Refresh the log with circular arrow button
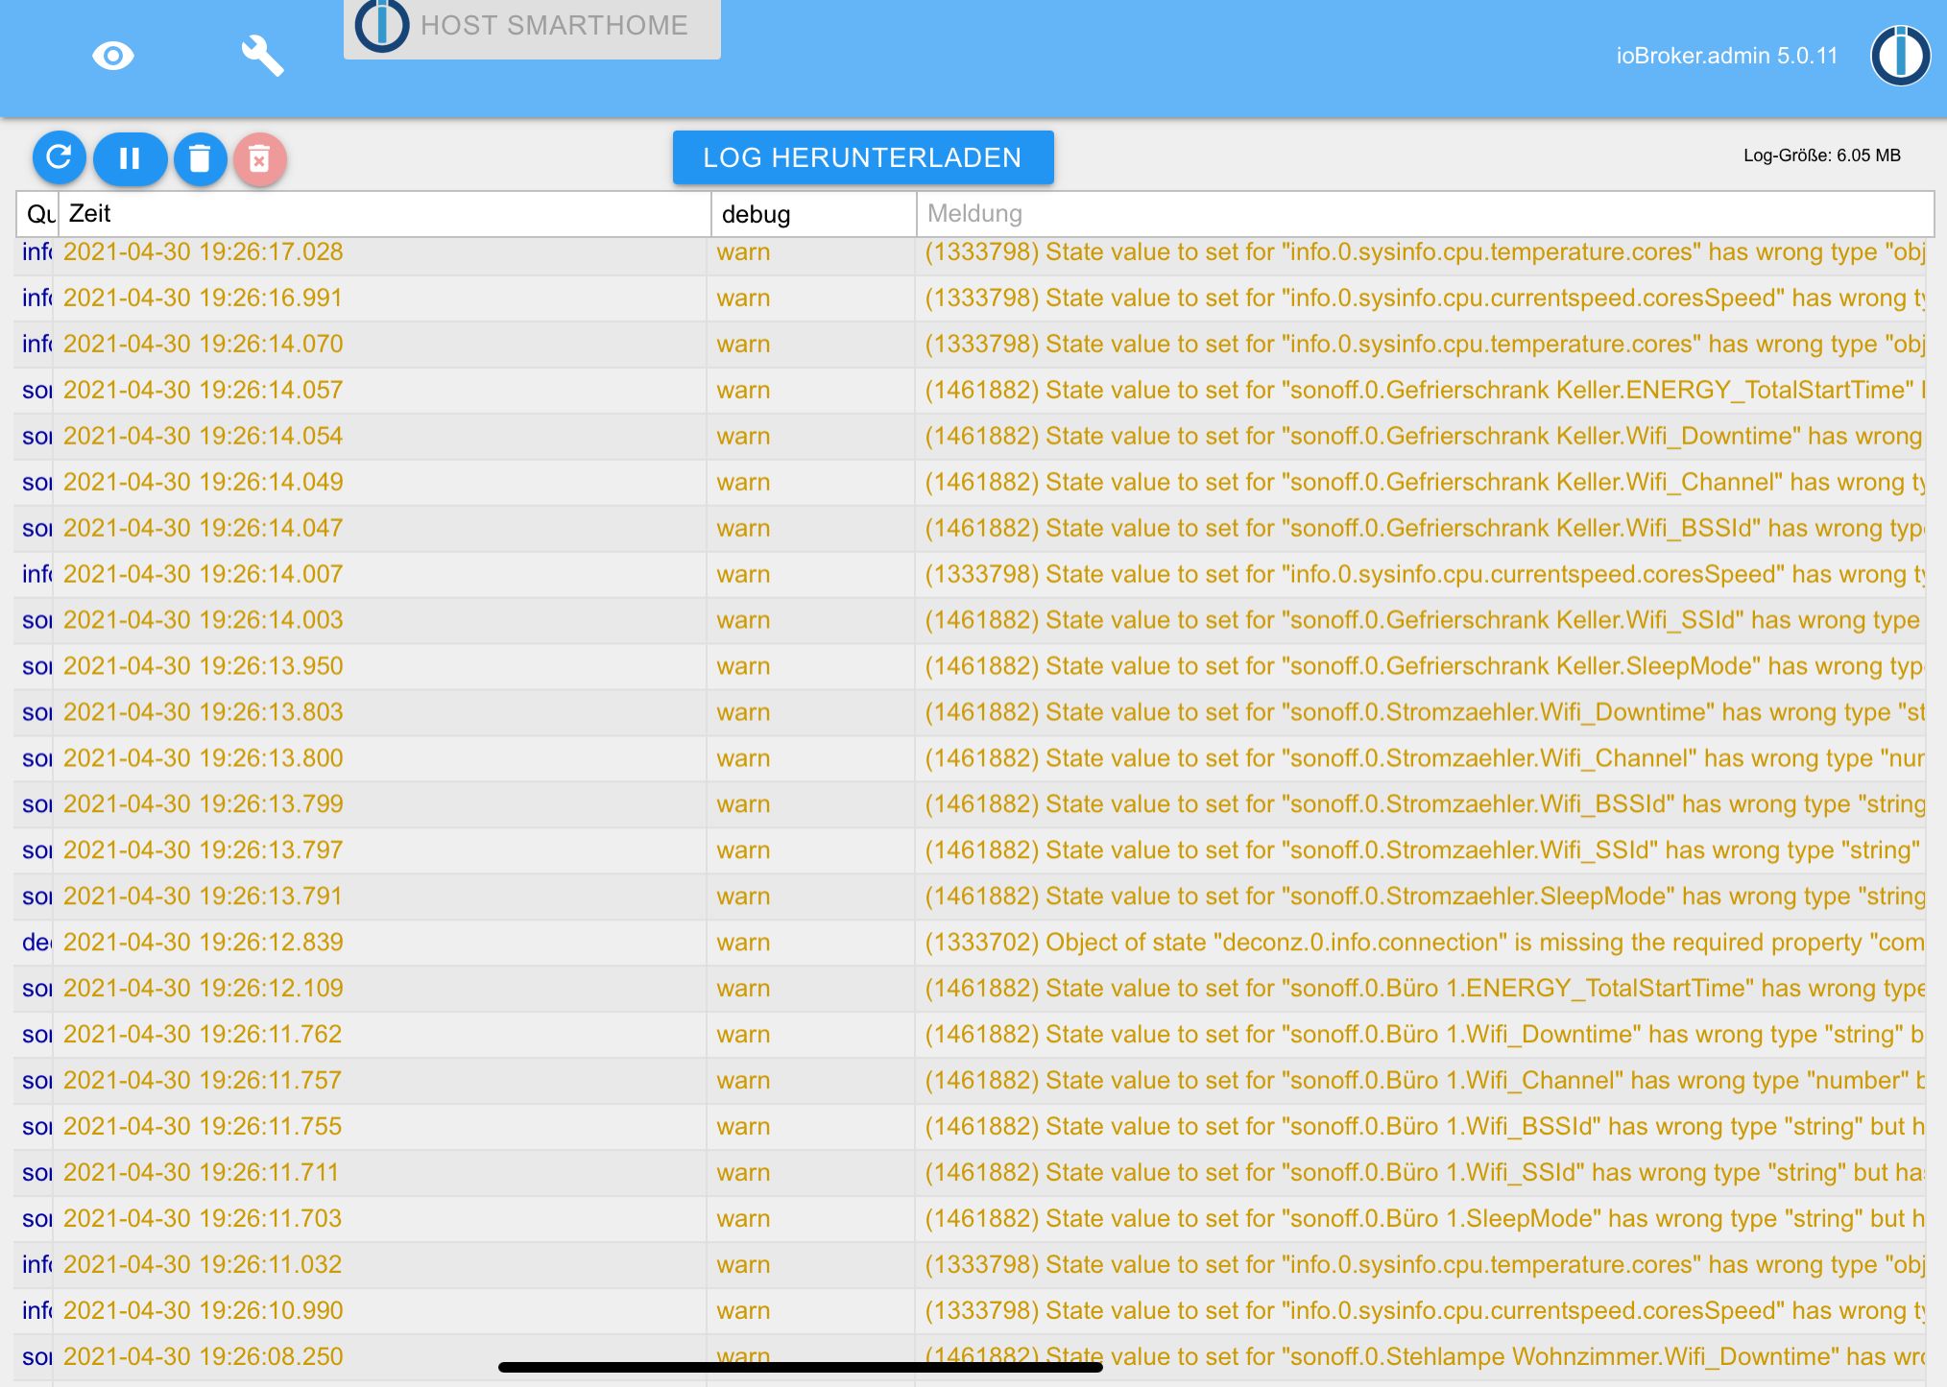Image resolution: width=1947 pixels, height=1387 pixels. [x=60, y=157]
